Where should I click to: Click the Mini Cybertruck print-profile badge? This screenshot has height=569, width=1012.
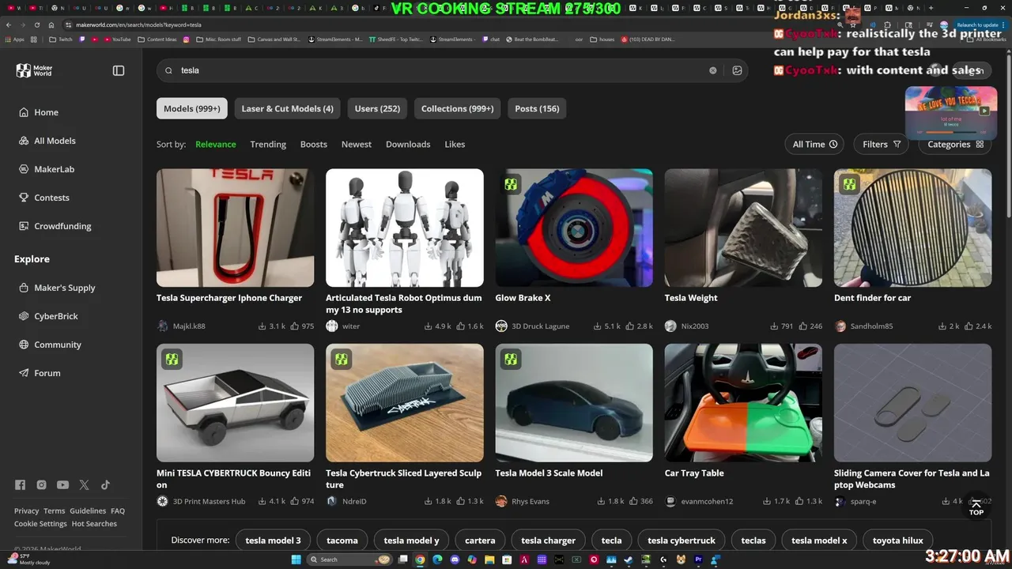coord(172,360)
